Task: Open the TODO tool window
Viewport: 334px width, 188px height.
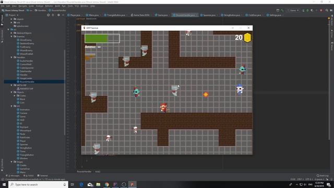Action: coord(29,175)
